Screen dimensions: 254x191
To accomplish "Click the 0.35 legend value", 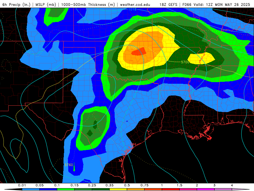I will [x=110, y=185].
